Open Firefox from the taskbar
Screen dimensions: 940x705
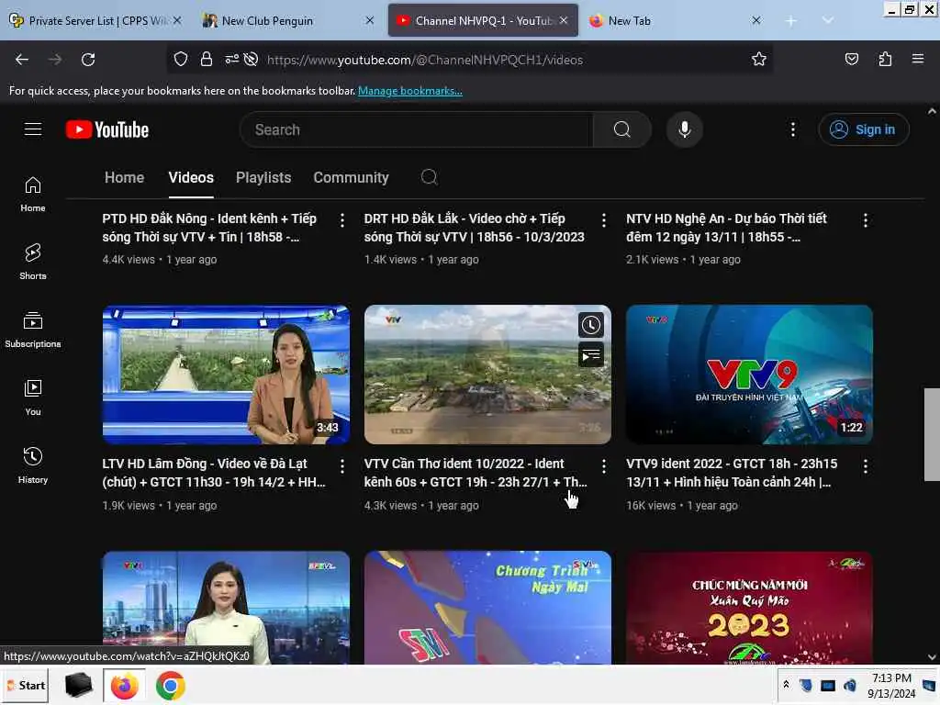tap(124, 686)
